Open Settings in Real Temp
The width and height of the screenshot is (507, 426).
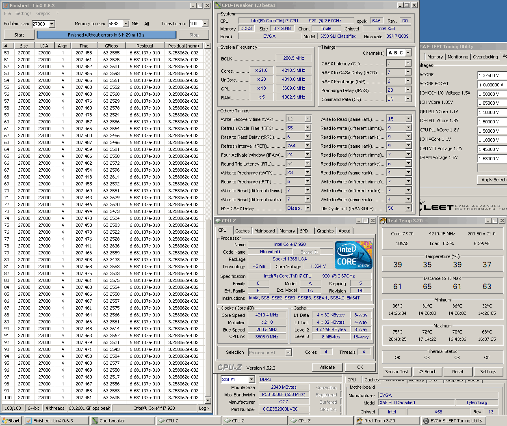(488, 372)
